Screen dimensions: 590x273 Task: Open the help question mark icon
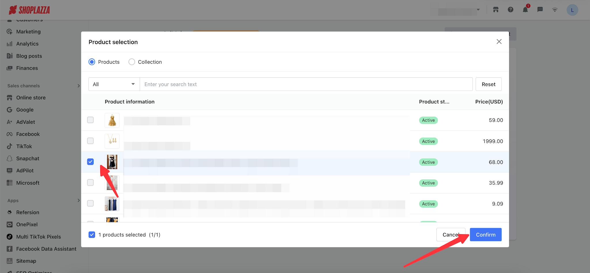pyautogui.click(x=510, y=10)
